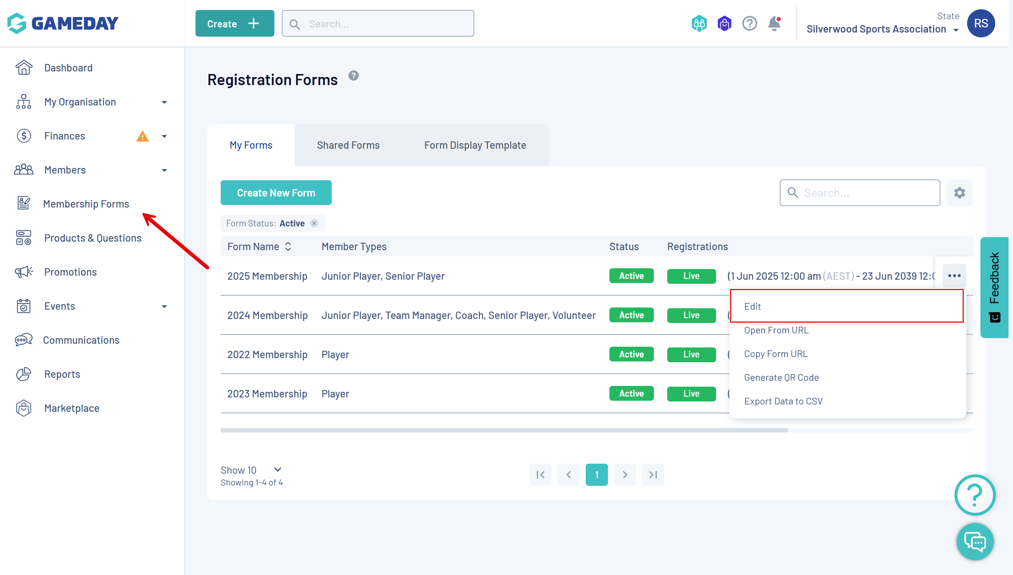Open the RS user avatar

[980, 24]
